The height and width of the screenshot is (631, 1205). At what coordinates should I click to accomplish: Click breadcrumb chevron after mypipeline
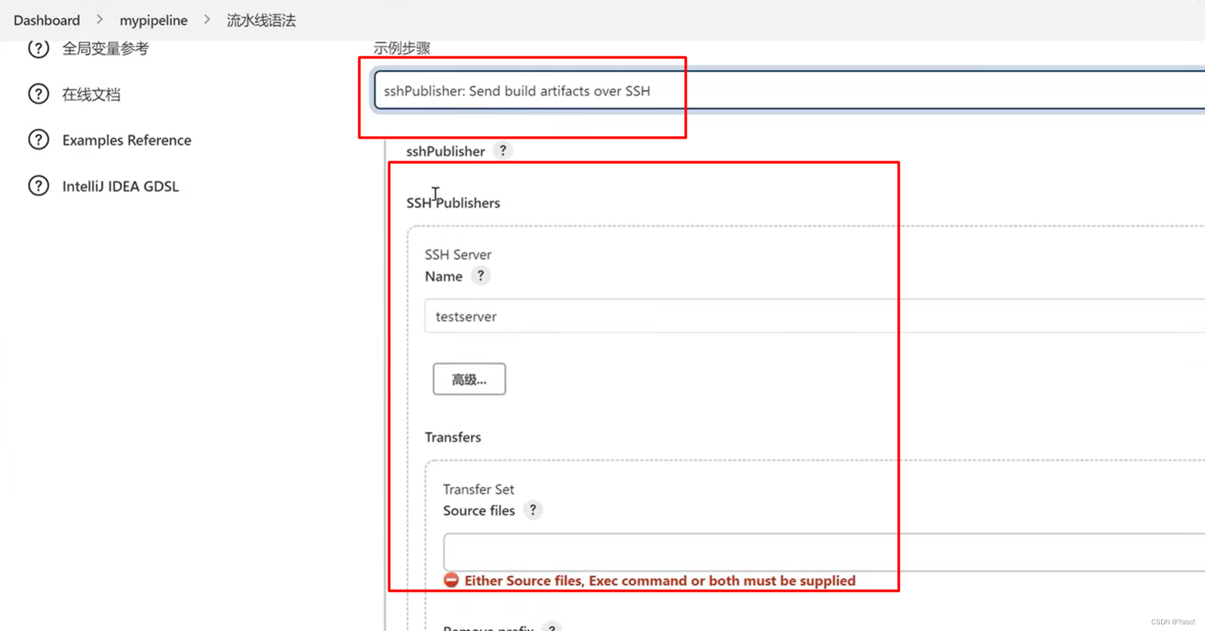click(x=207, y=20)
